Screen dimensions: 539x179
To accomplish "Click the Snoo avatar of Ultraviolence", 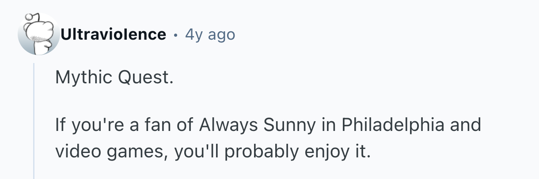I will (x=38, y=34).
